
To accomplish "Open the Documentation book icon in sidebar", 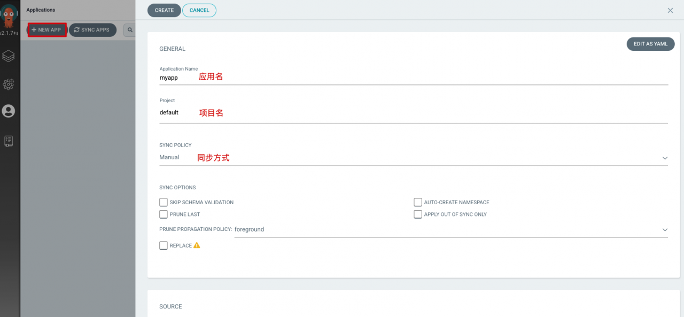I will (x=9, y=141).
